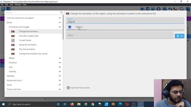Click the search magnifier icon in action list
Screen dimensions: 191x107
[61, 12]
